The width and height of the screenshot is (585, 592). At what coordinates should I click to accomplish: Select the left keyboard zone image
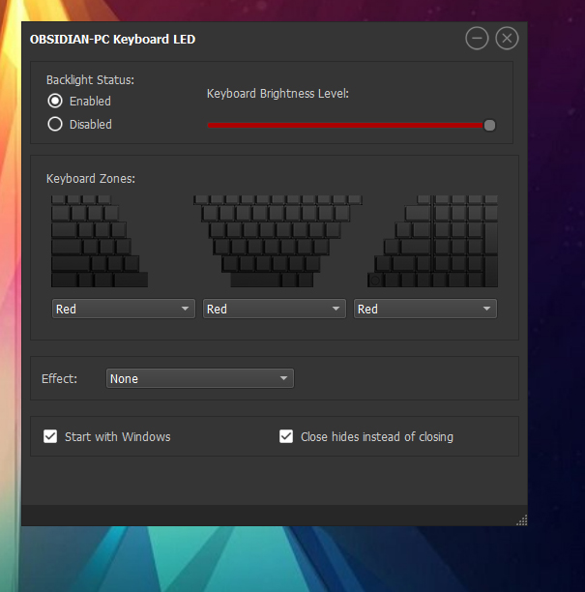(100, 241)
